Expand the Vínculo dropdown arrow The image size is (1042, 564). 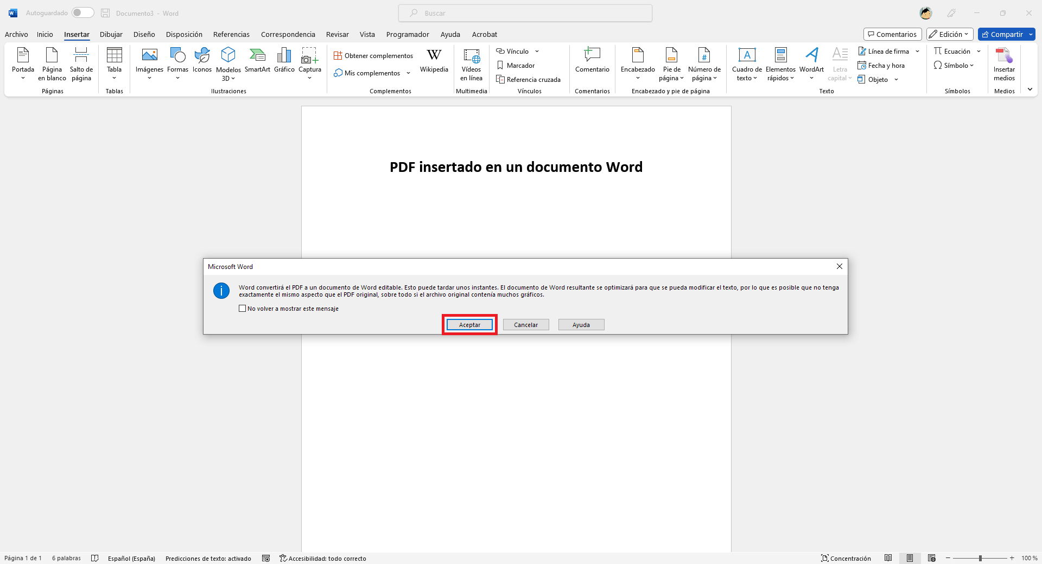tap(537, 52)
